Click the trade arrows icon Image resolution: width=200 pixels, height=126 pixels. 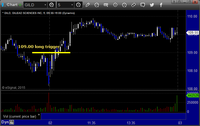pyautogui.click(x=134, y=5)
